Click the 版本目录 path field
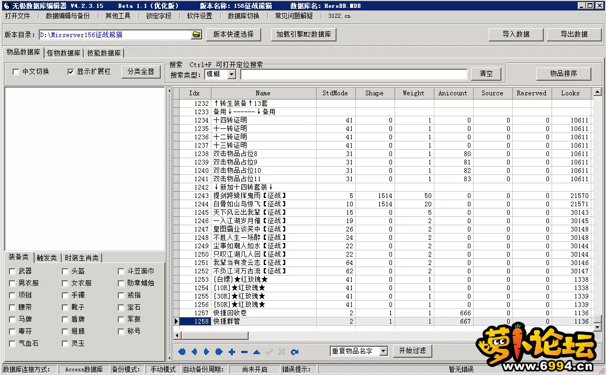Viewport: 606px width, 375px height. tap(115, 35)
